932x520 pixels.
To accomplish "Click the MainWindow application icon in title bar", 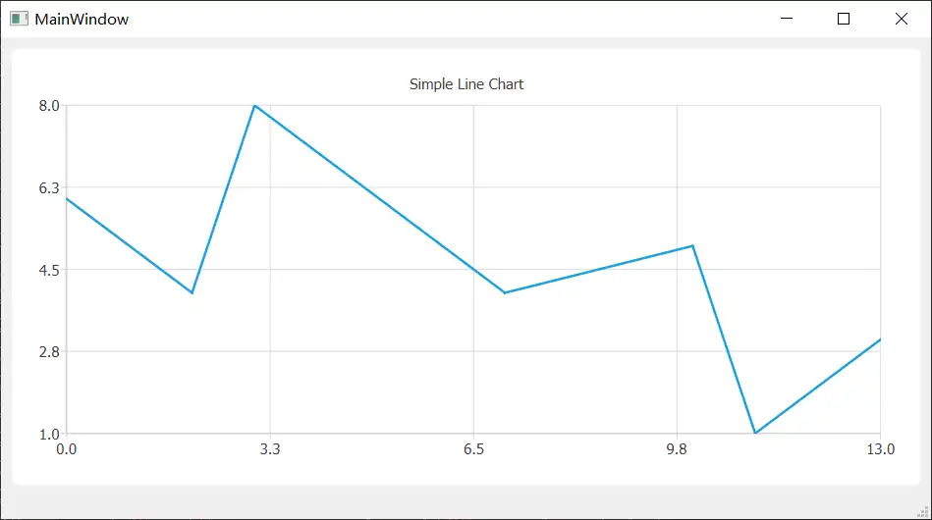I will click(19, 19).
